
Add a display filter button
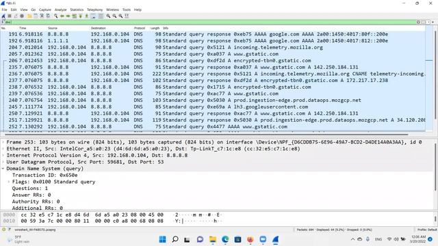(x=433, y=22)
